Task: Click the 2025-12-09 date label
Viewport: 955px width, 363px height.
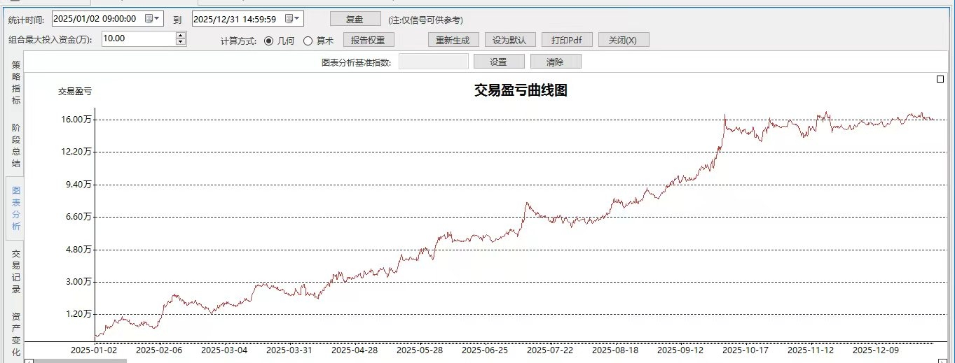Action: (876, 350)
